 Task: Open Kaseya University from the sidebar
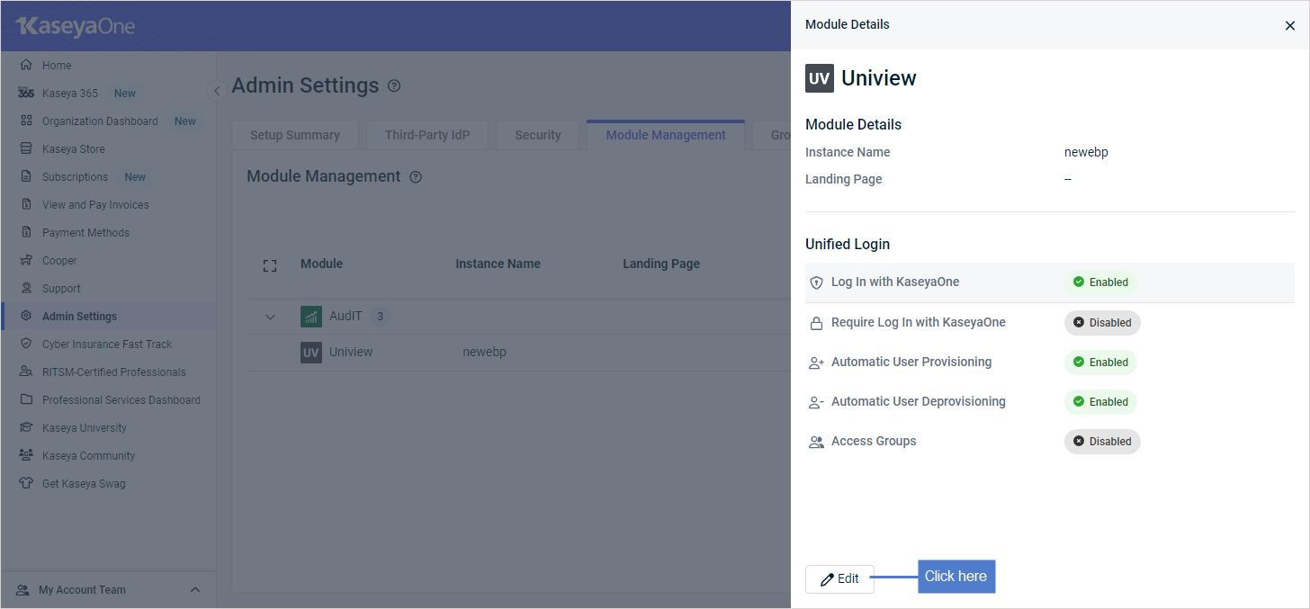tap(85, 427)
